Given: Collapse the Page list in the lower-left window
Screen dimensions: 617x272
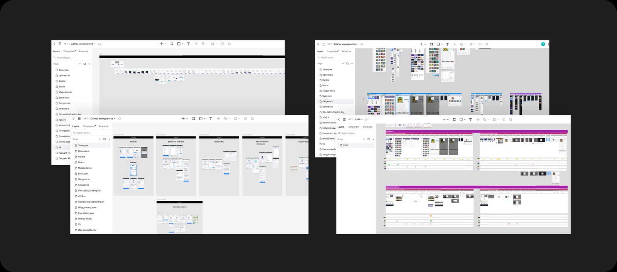Looking at the screenshot, I should click(x=110, y=139).
